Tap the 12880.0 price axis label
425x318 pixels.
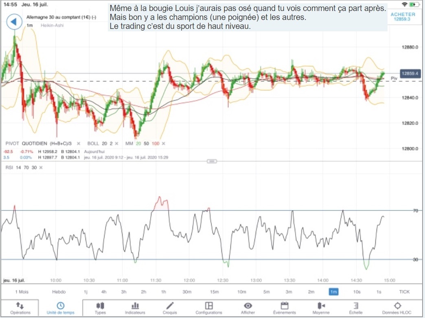click(x=410, y=47)
